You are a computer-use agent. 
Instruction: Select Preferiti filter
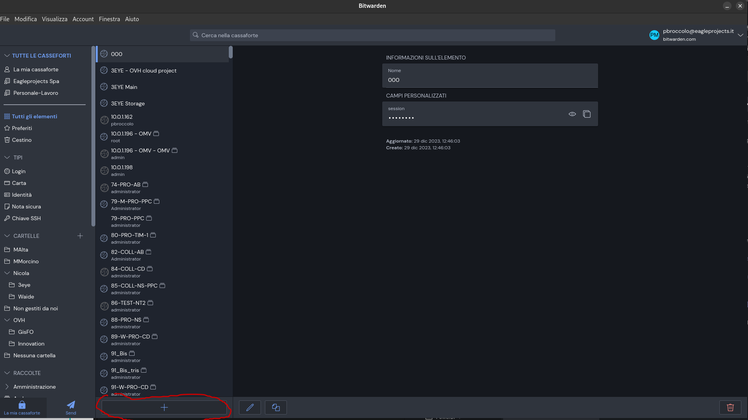pyautogui.click(x=22, y=128)
